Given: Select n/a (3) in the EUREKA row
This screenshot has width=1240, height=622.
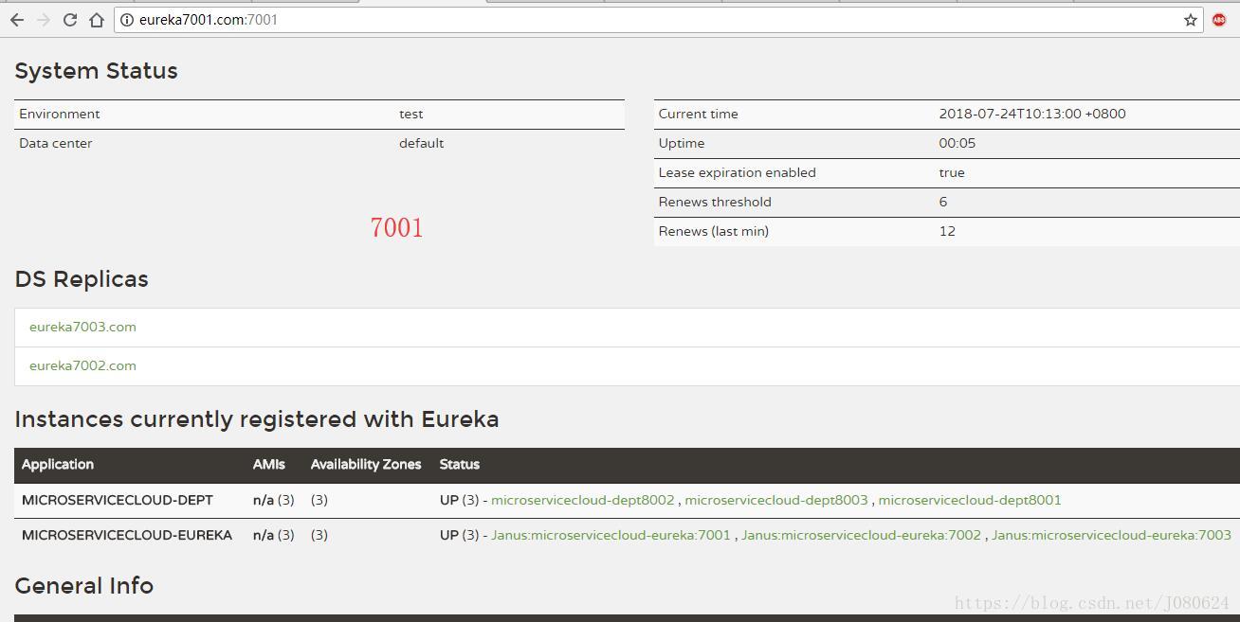Looking at the screenshot, I should click(273, 535).
